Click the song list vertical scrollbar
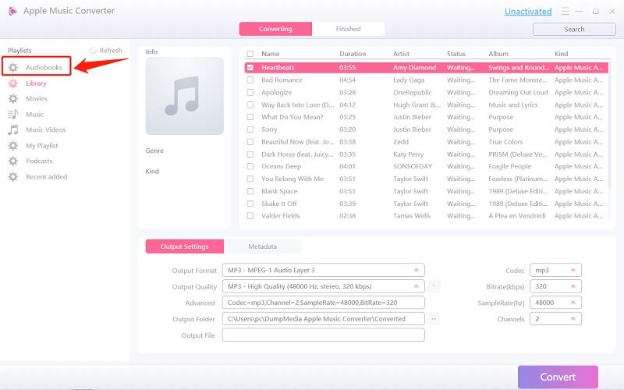Screen dimensions: 624x390 [x=610, y=123]
